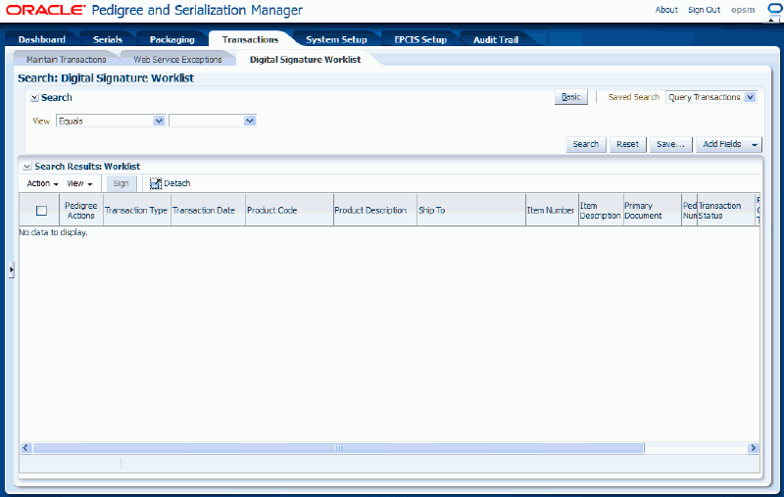Click the Item Number column header
This screenshot has height=497, width=784.
pyautogui.click(x=551, y=211)
